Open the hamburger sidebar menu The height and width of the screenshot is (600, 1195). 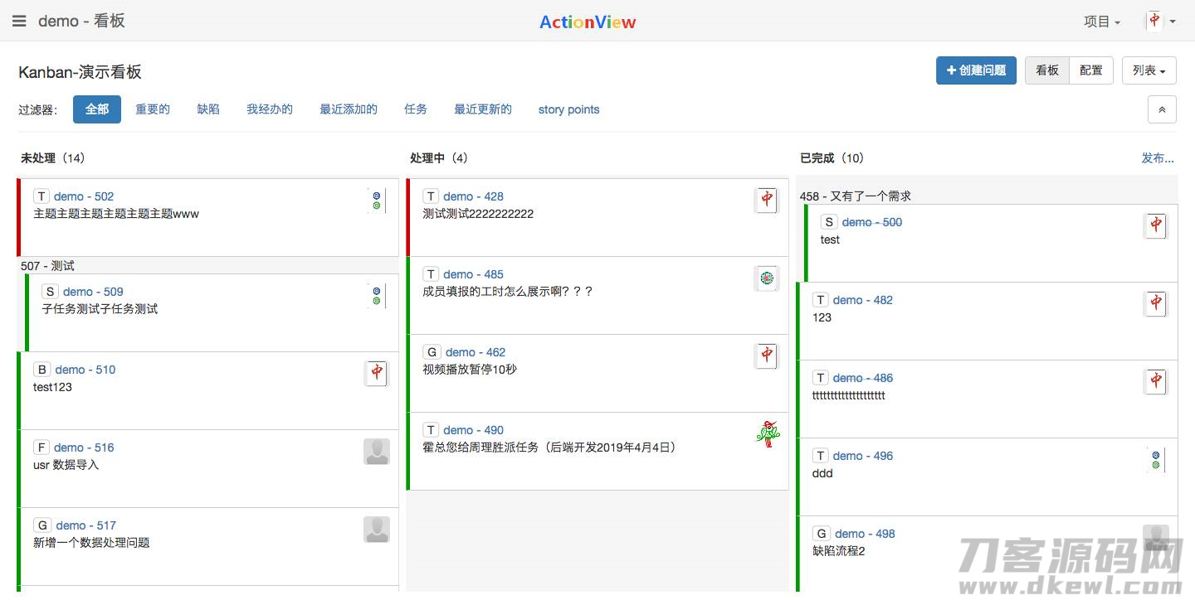click(x=19, y=21)
